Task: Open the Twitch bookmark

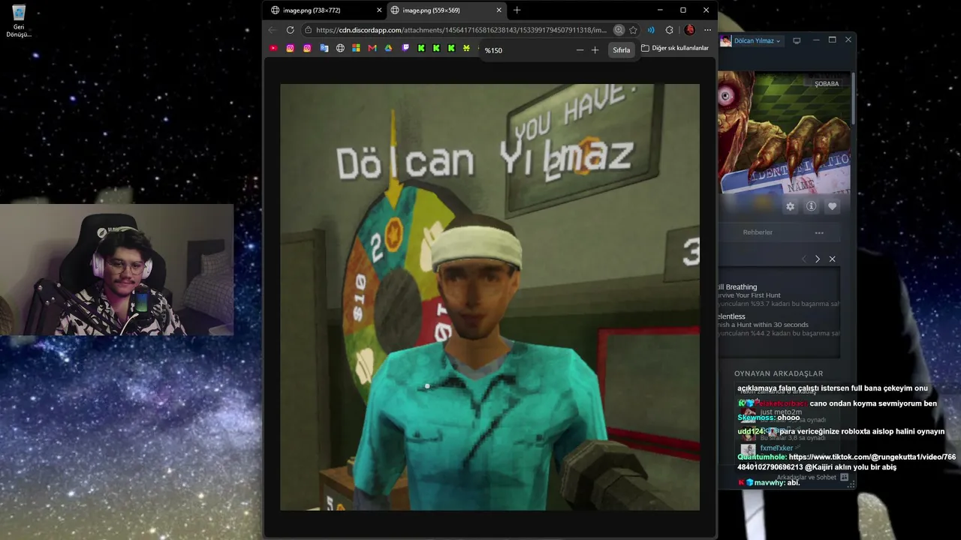Action: coord(406,48)
